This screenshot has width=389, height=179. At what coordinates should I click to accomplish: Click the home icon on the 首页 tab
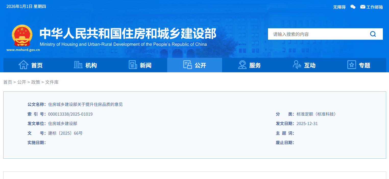coord(23,65)
